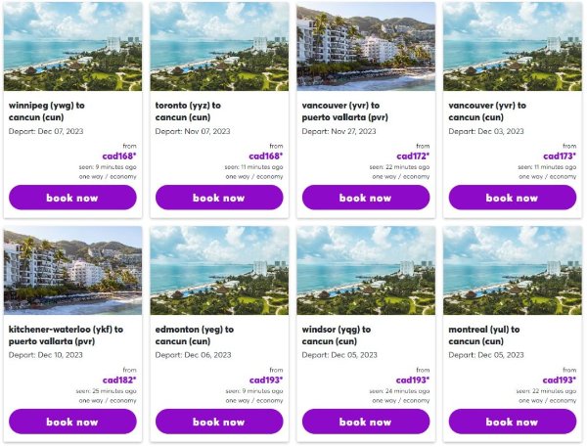Click the Kitchener-Waterloo to Puerto Vallarta heading
587x447 pixels.
[65, 335]
